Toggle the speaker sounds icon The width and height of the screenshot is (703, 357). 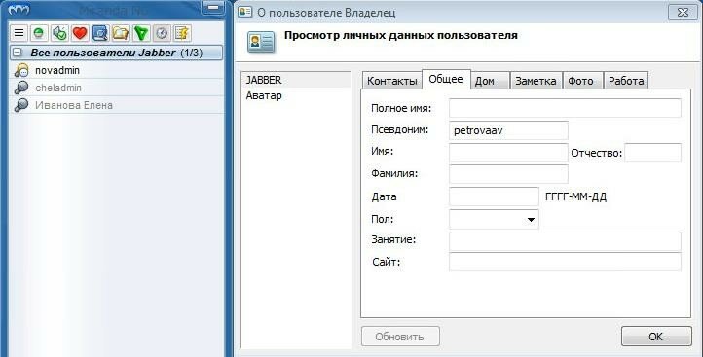(59, 33)
